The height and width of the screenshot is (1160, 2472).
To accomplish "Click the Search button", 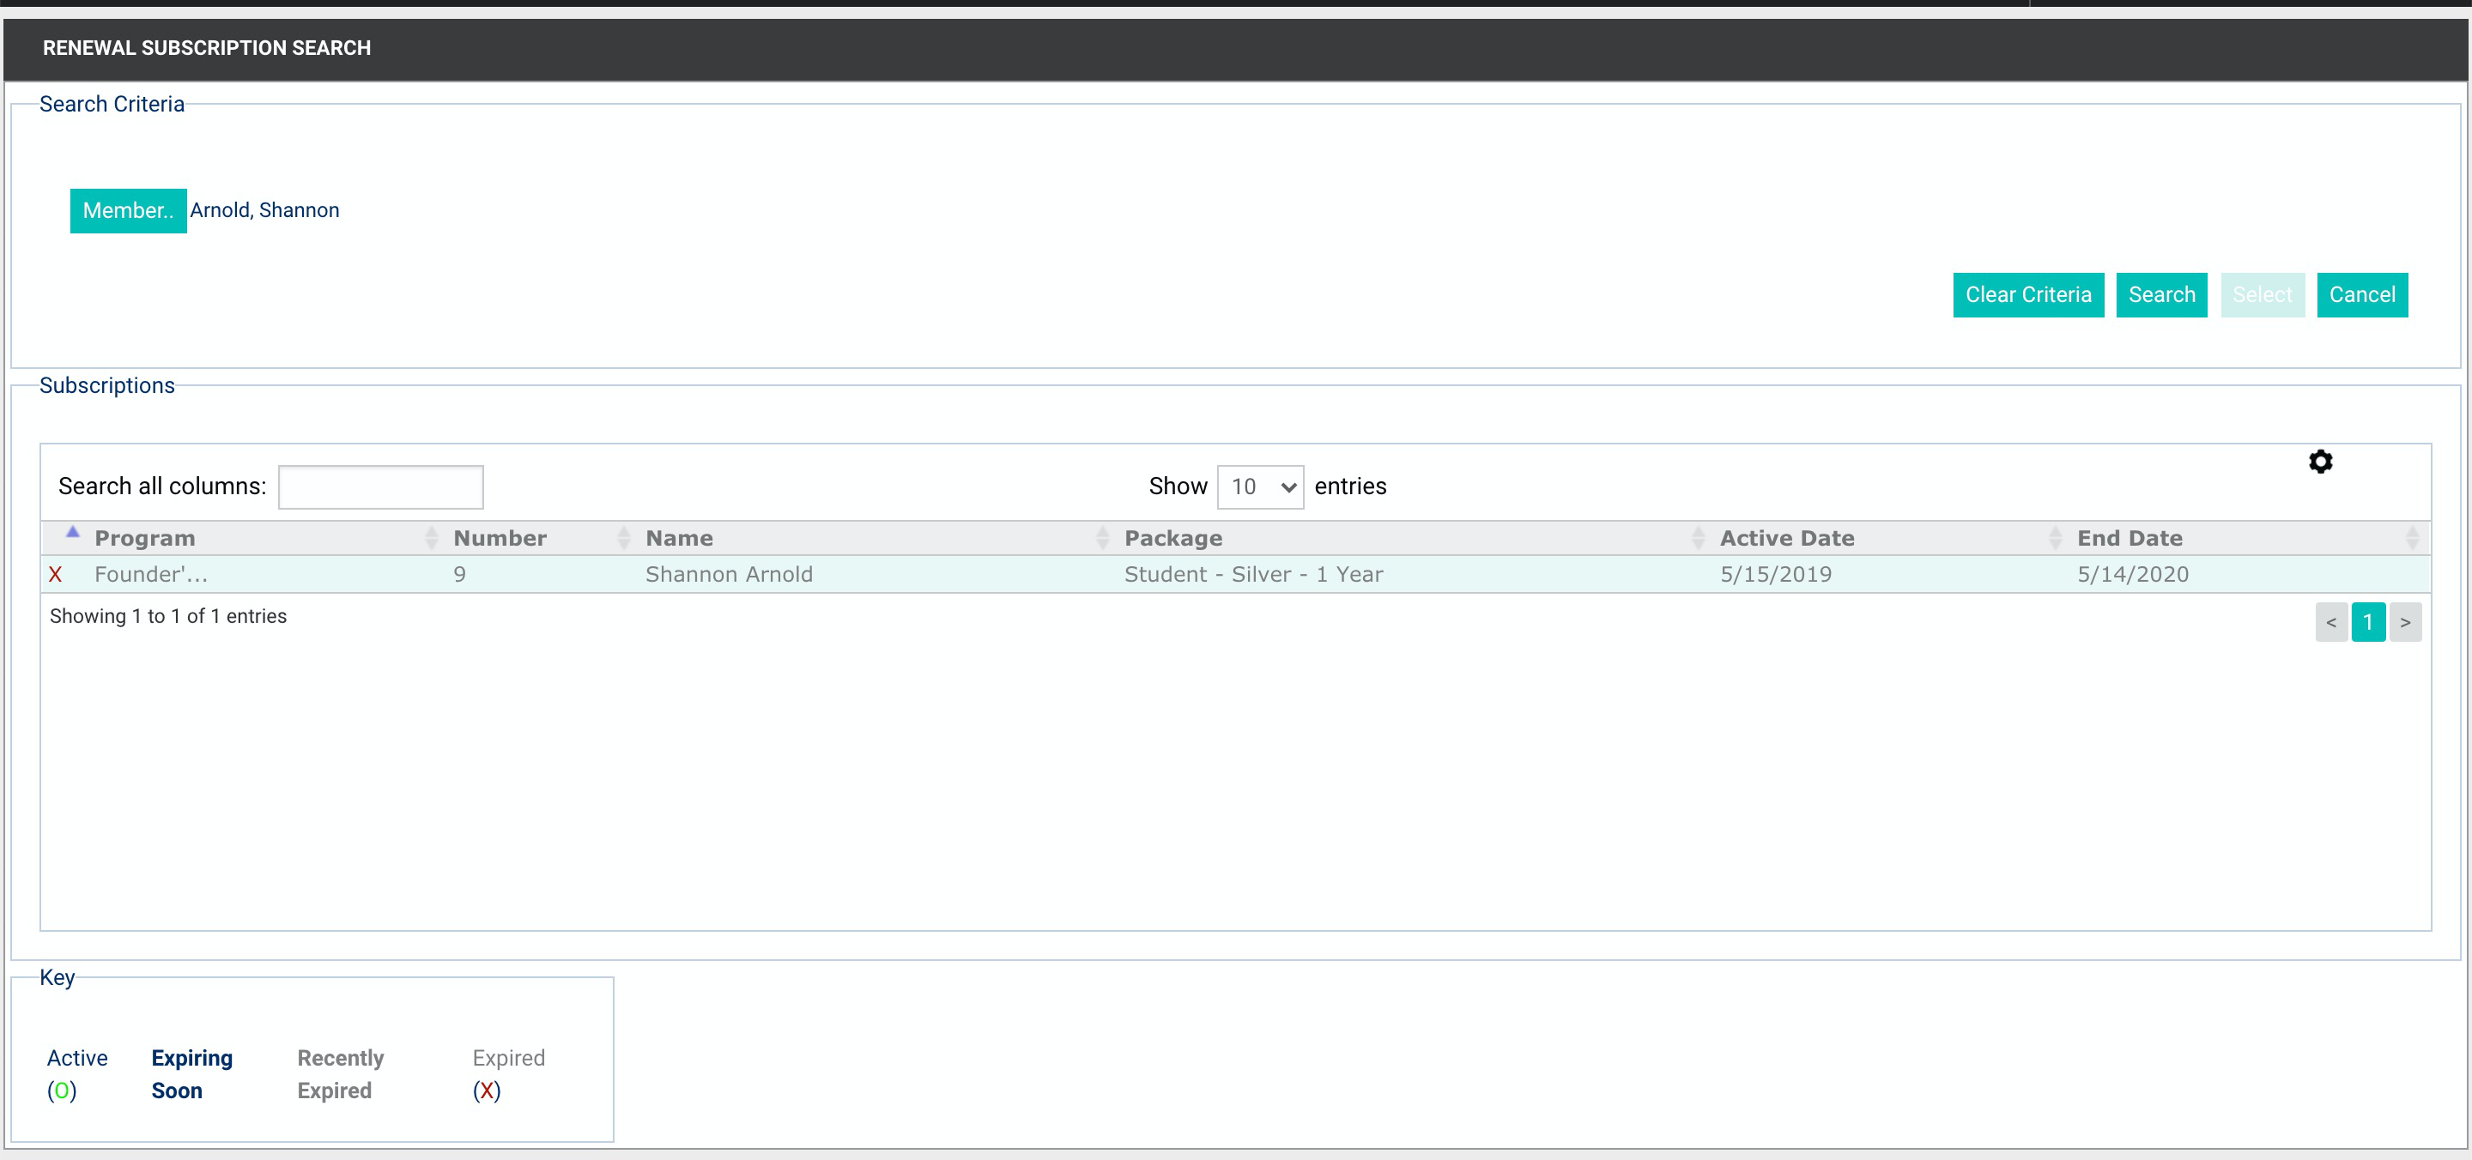I will pos(2161,294).
